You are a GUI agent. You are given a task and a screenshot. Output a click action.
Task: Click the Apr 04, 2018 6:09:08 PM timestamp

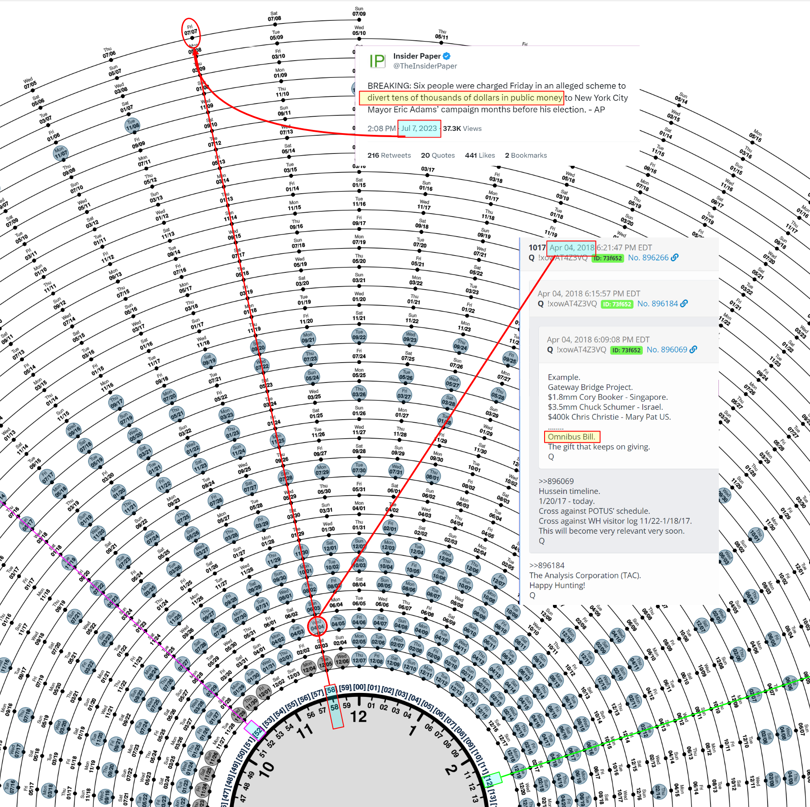click(x=598, y=340)
